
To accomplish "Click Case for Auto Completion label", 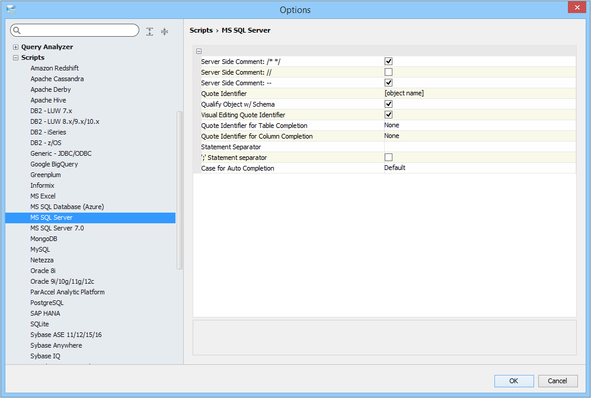I will [238, 168].
